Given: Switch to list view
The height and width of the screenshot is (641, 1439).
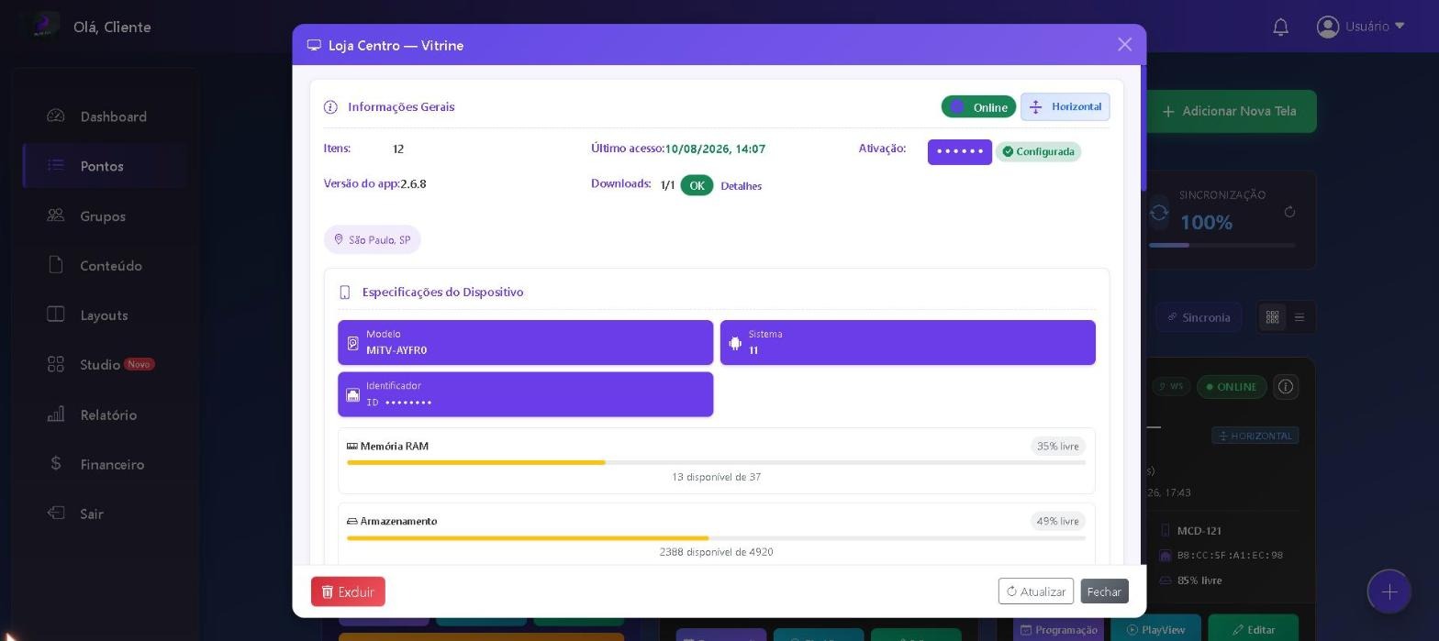Looking at the screenshot, I should [x=1299, y=317].
